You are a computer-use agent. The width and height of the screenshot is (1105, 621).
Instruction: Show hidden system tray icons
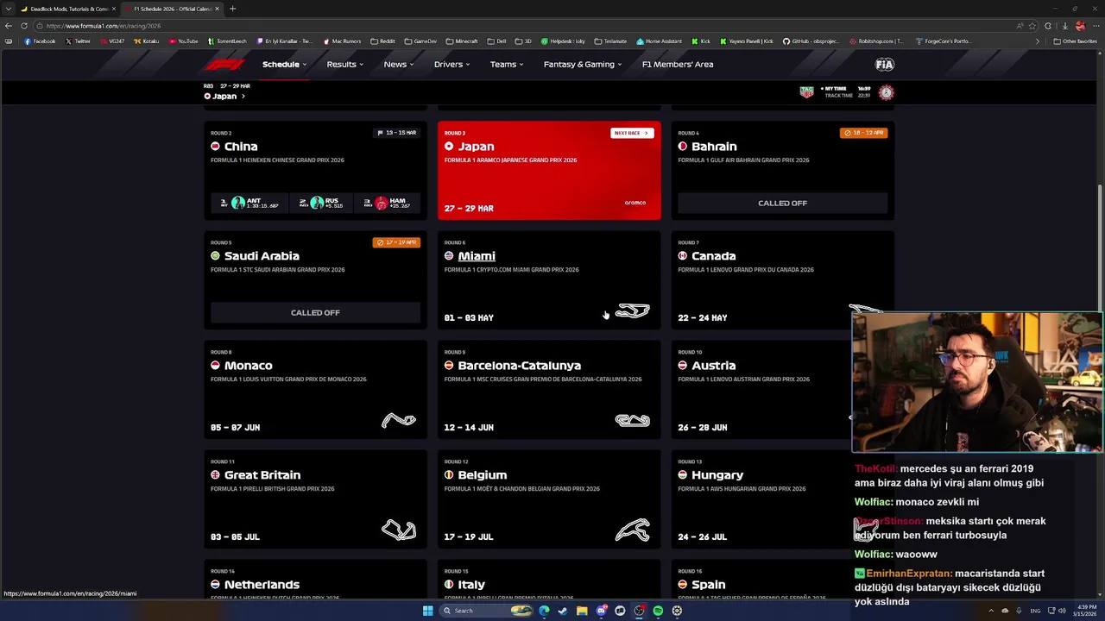[x=992, y=611]
